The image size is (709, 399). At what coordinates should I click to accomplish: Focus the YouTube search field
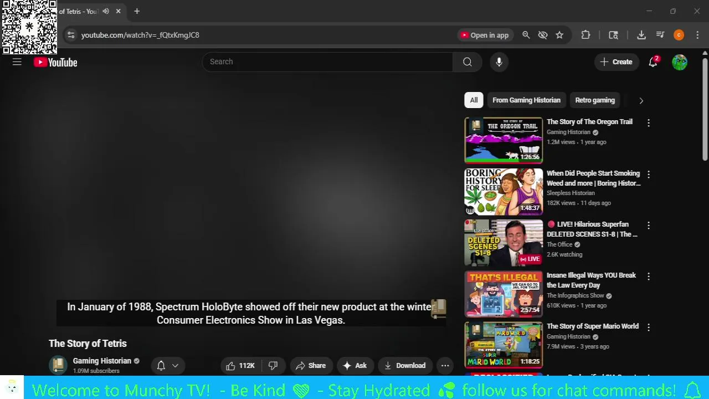point(328,62)
